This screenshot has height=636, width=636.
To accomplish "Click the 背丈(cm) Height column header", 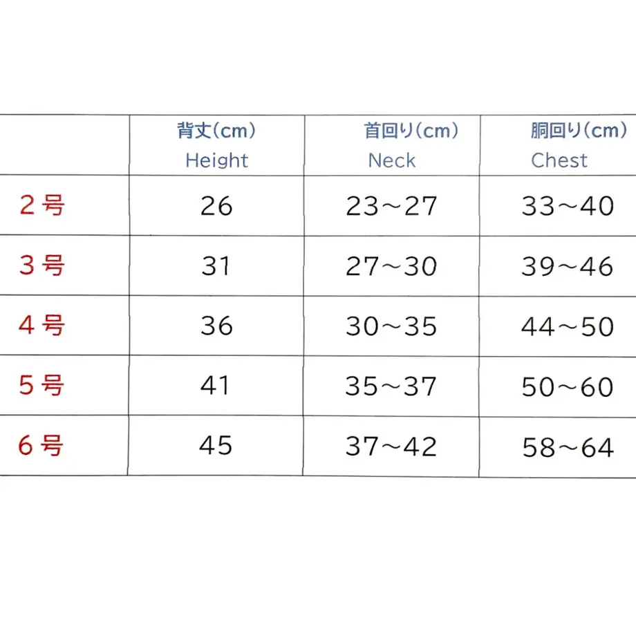I will coord(216,145).
